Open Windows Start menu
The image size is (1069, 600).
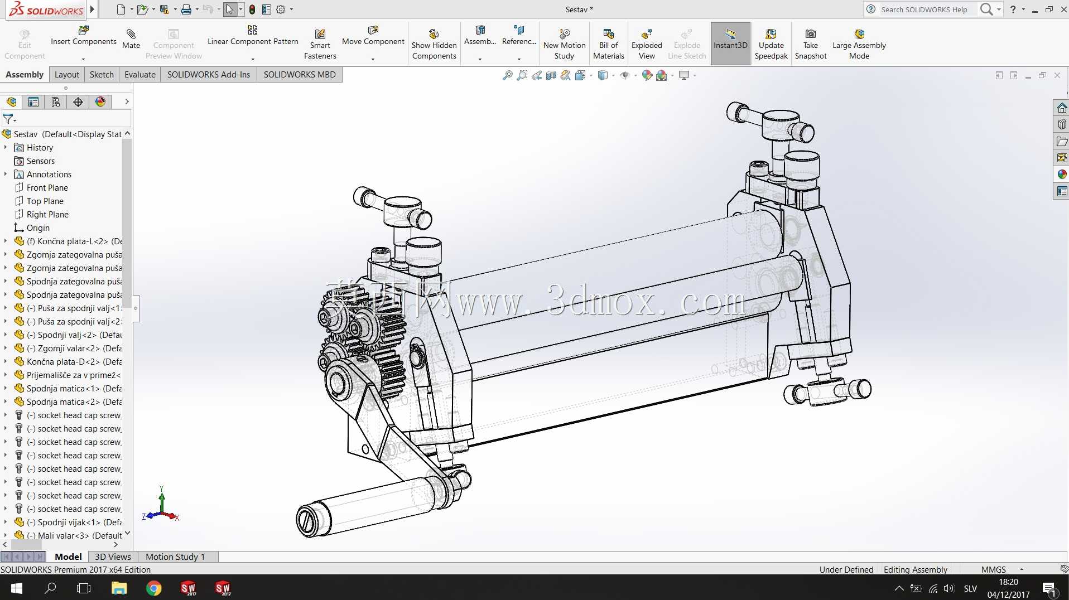(17, 588)
